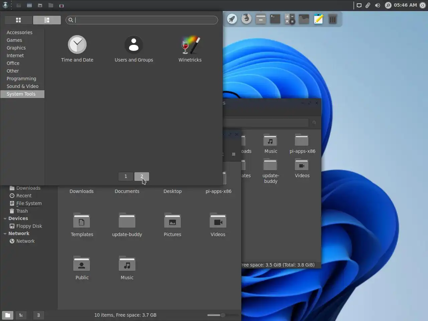The height and width of the screenshot is (321, 428).
Task: Select the Desktop folder label
Action: click(x=173, y=191)
